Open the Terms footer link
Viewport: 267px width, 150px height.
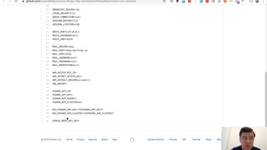69,140
